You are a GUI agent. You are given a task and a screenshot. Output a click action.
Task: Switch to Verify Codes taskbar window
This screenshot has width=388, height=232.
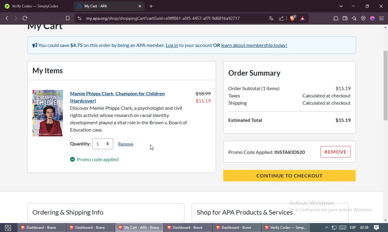286,228
